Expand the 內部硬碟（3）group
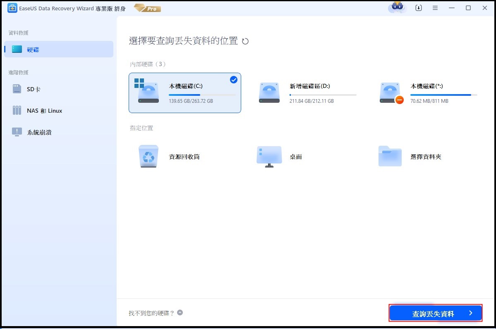The image size is (496, 329). pos(145,64)
